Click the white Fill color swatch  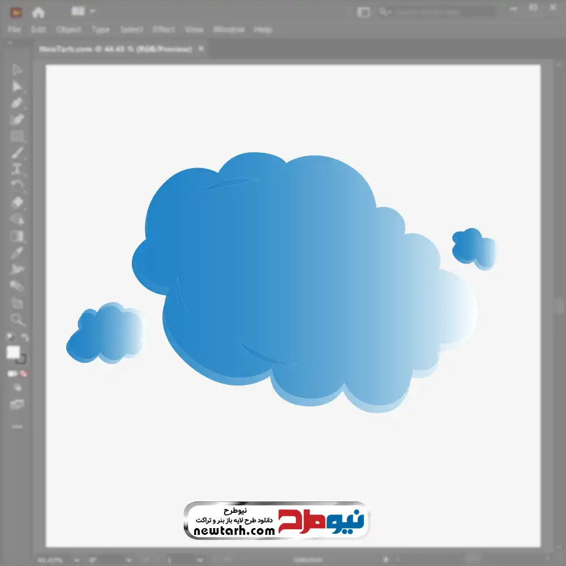pyautogui.click(x=13, y=353)
